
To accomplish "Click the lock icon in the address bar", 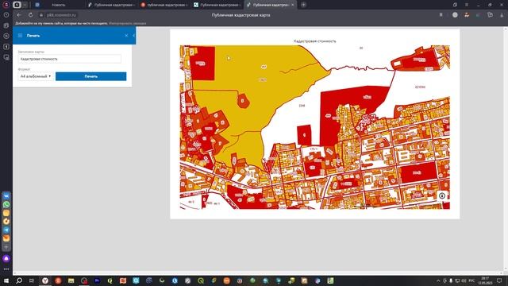I will pyautogui.click(x=41, y=15).
